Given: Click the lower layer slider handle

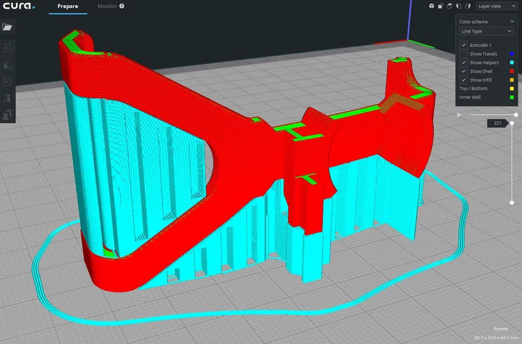Looking at the screenshot, I should (512, 203).
